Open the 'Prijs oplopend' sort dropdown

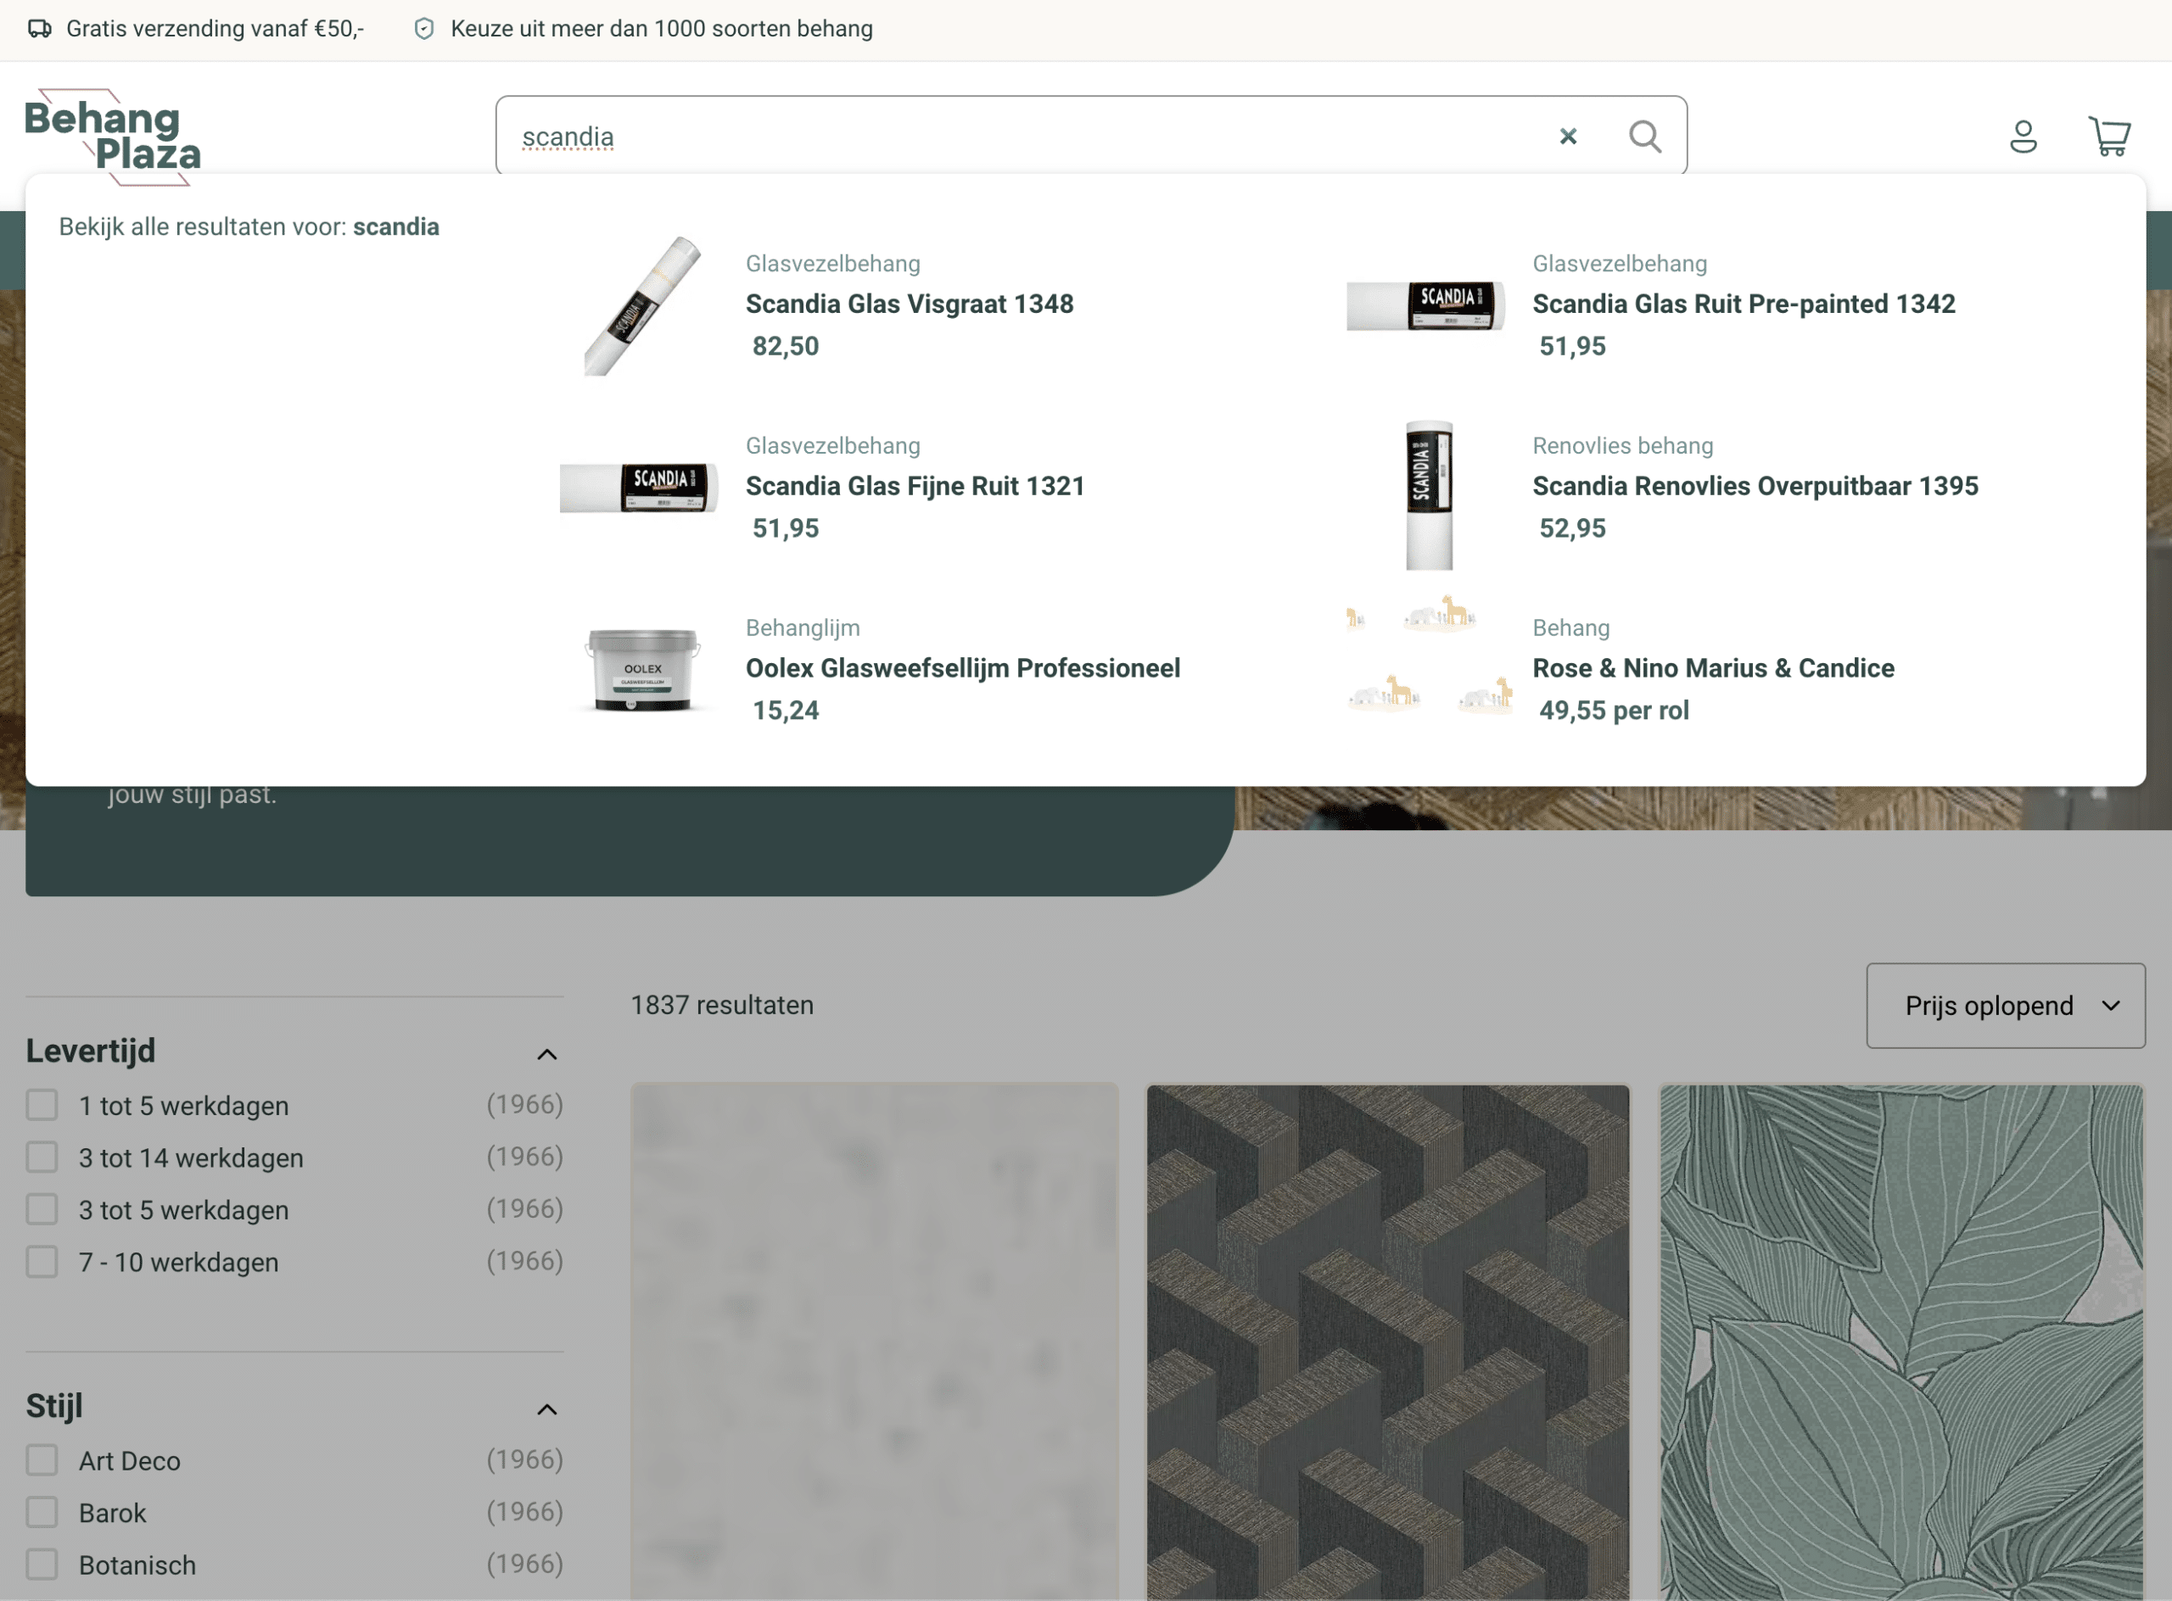pos(2005,1005)
